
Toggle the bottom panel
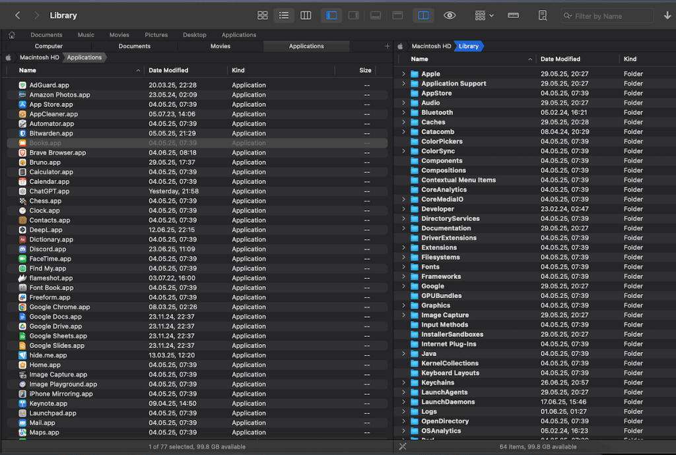coord(376,16)
